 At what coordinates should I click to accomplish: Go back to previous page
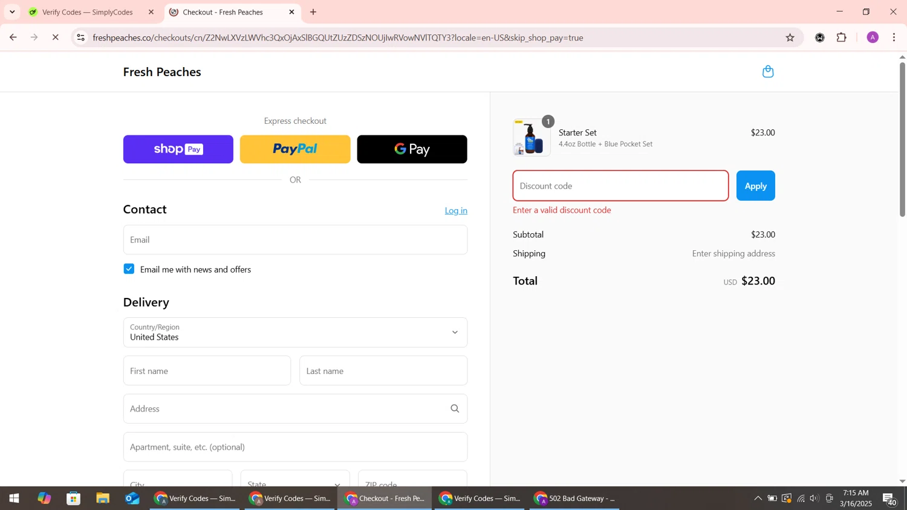(x=13, y=37)
